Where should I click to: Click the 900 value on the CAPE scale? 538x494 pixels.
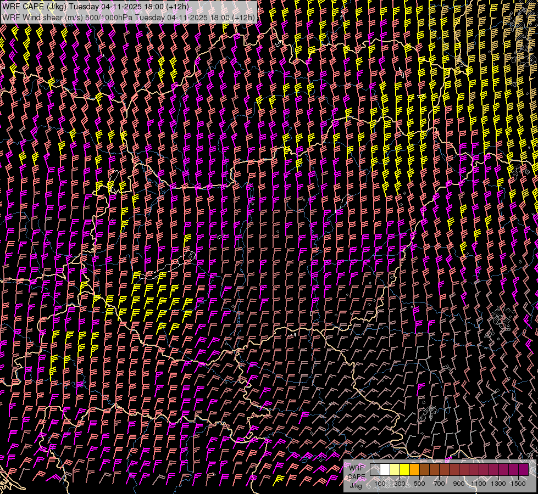click(459, 484)
